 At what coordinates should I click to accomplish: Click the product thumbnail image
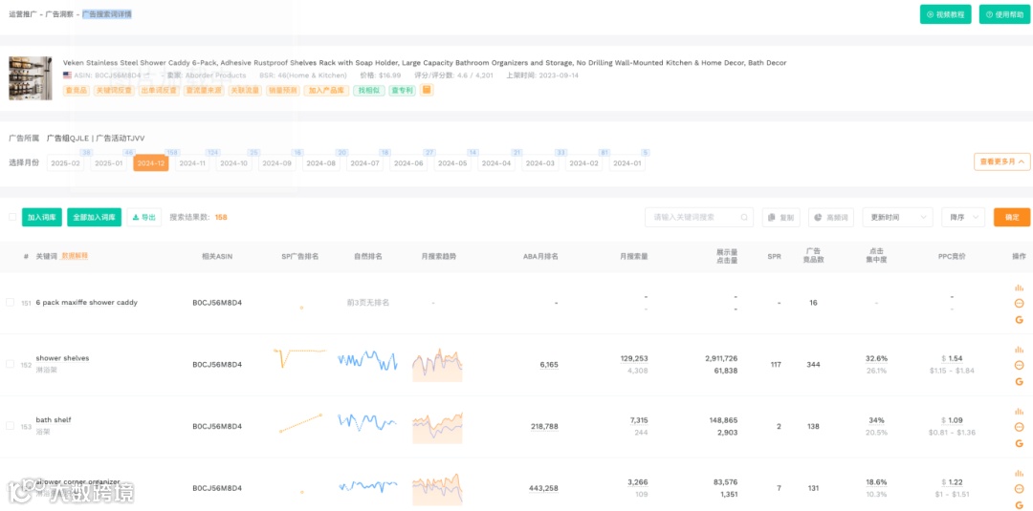[x=31, y=77]
